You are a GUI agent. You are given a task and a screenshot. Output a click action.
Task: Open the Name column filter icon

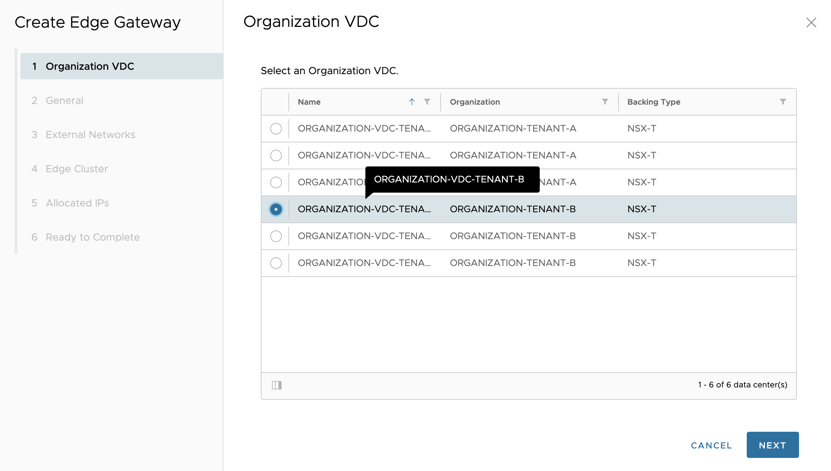pos(427,102)
